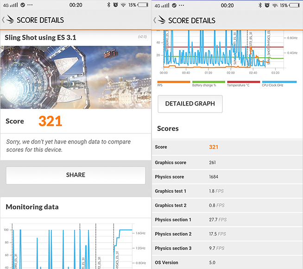Open the DETAILED GRAPH view
Image resolution: width=303 pixels, height=269 pixels.
[x=190, y=104]
